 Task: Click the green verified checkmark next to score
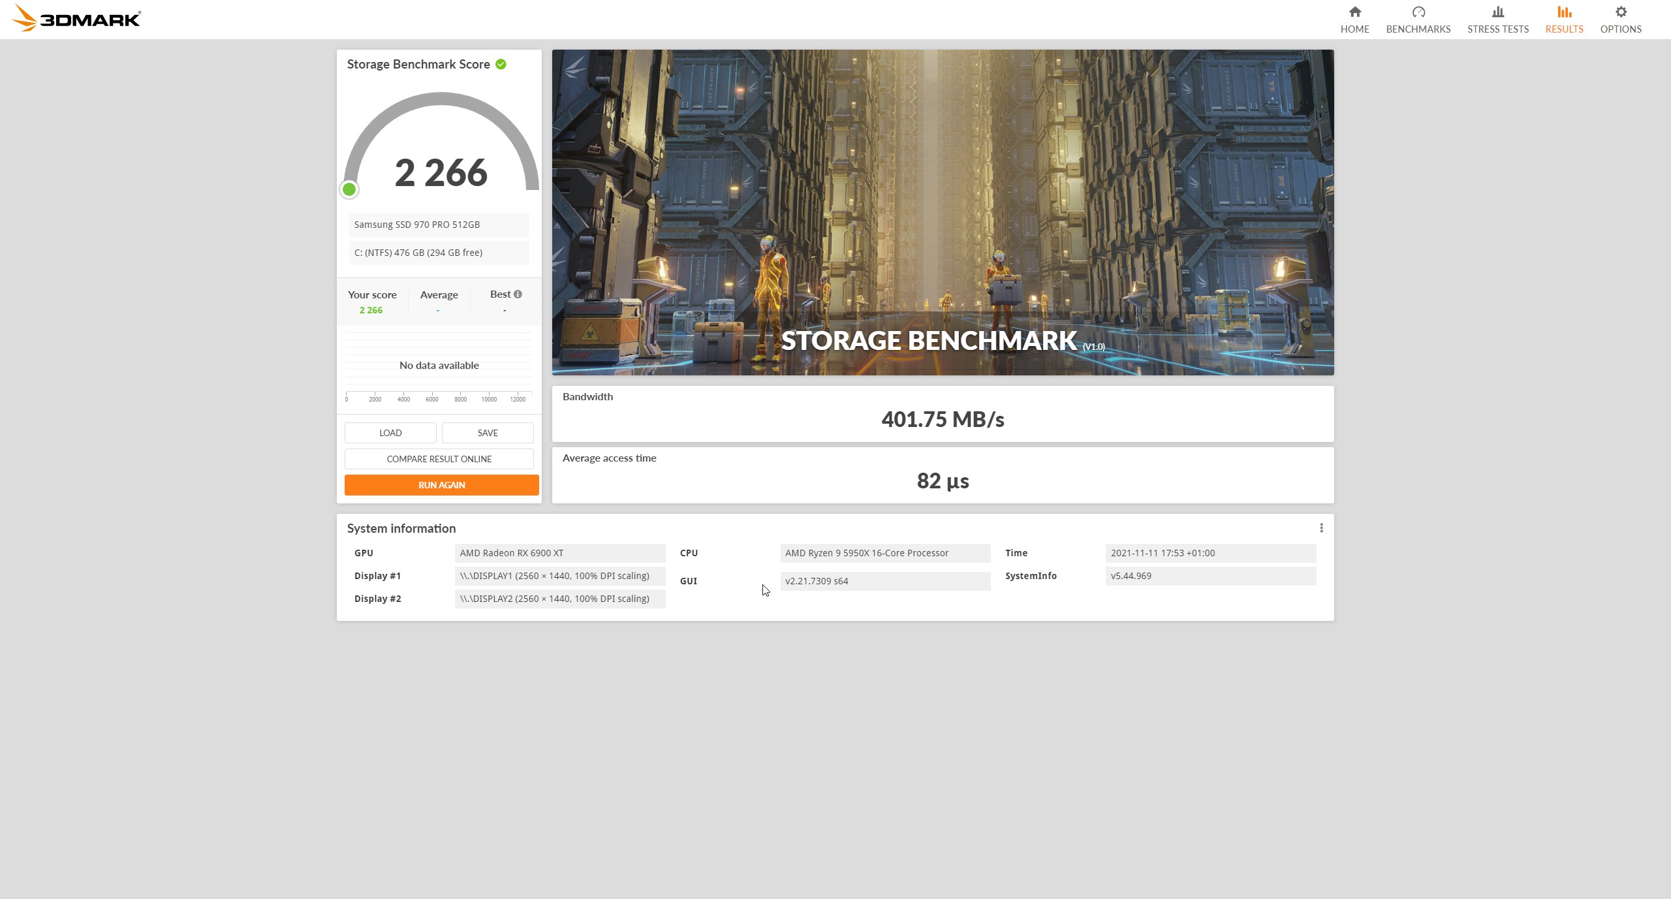pos(500,63)
